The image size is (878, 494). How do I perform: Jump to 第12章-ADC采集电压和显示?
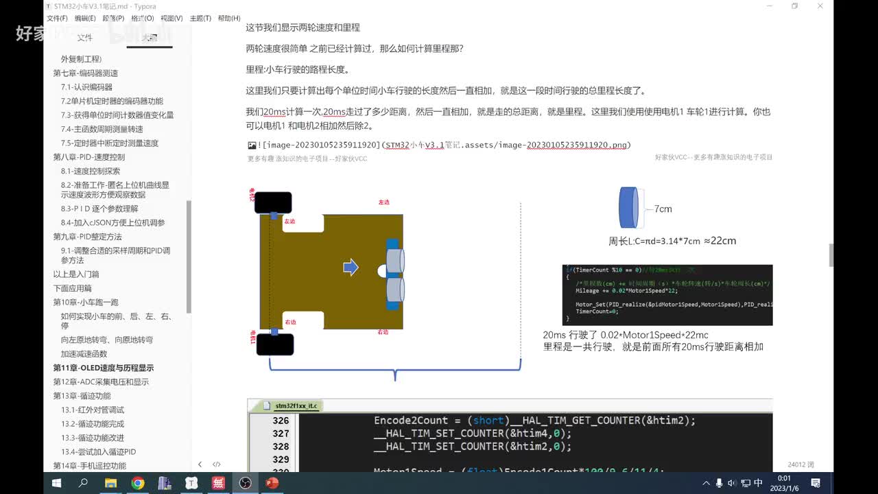point(101,382)
